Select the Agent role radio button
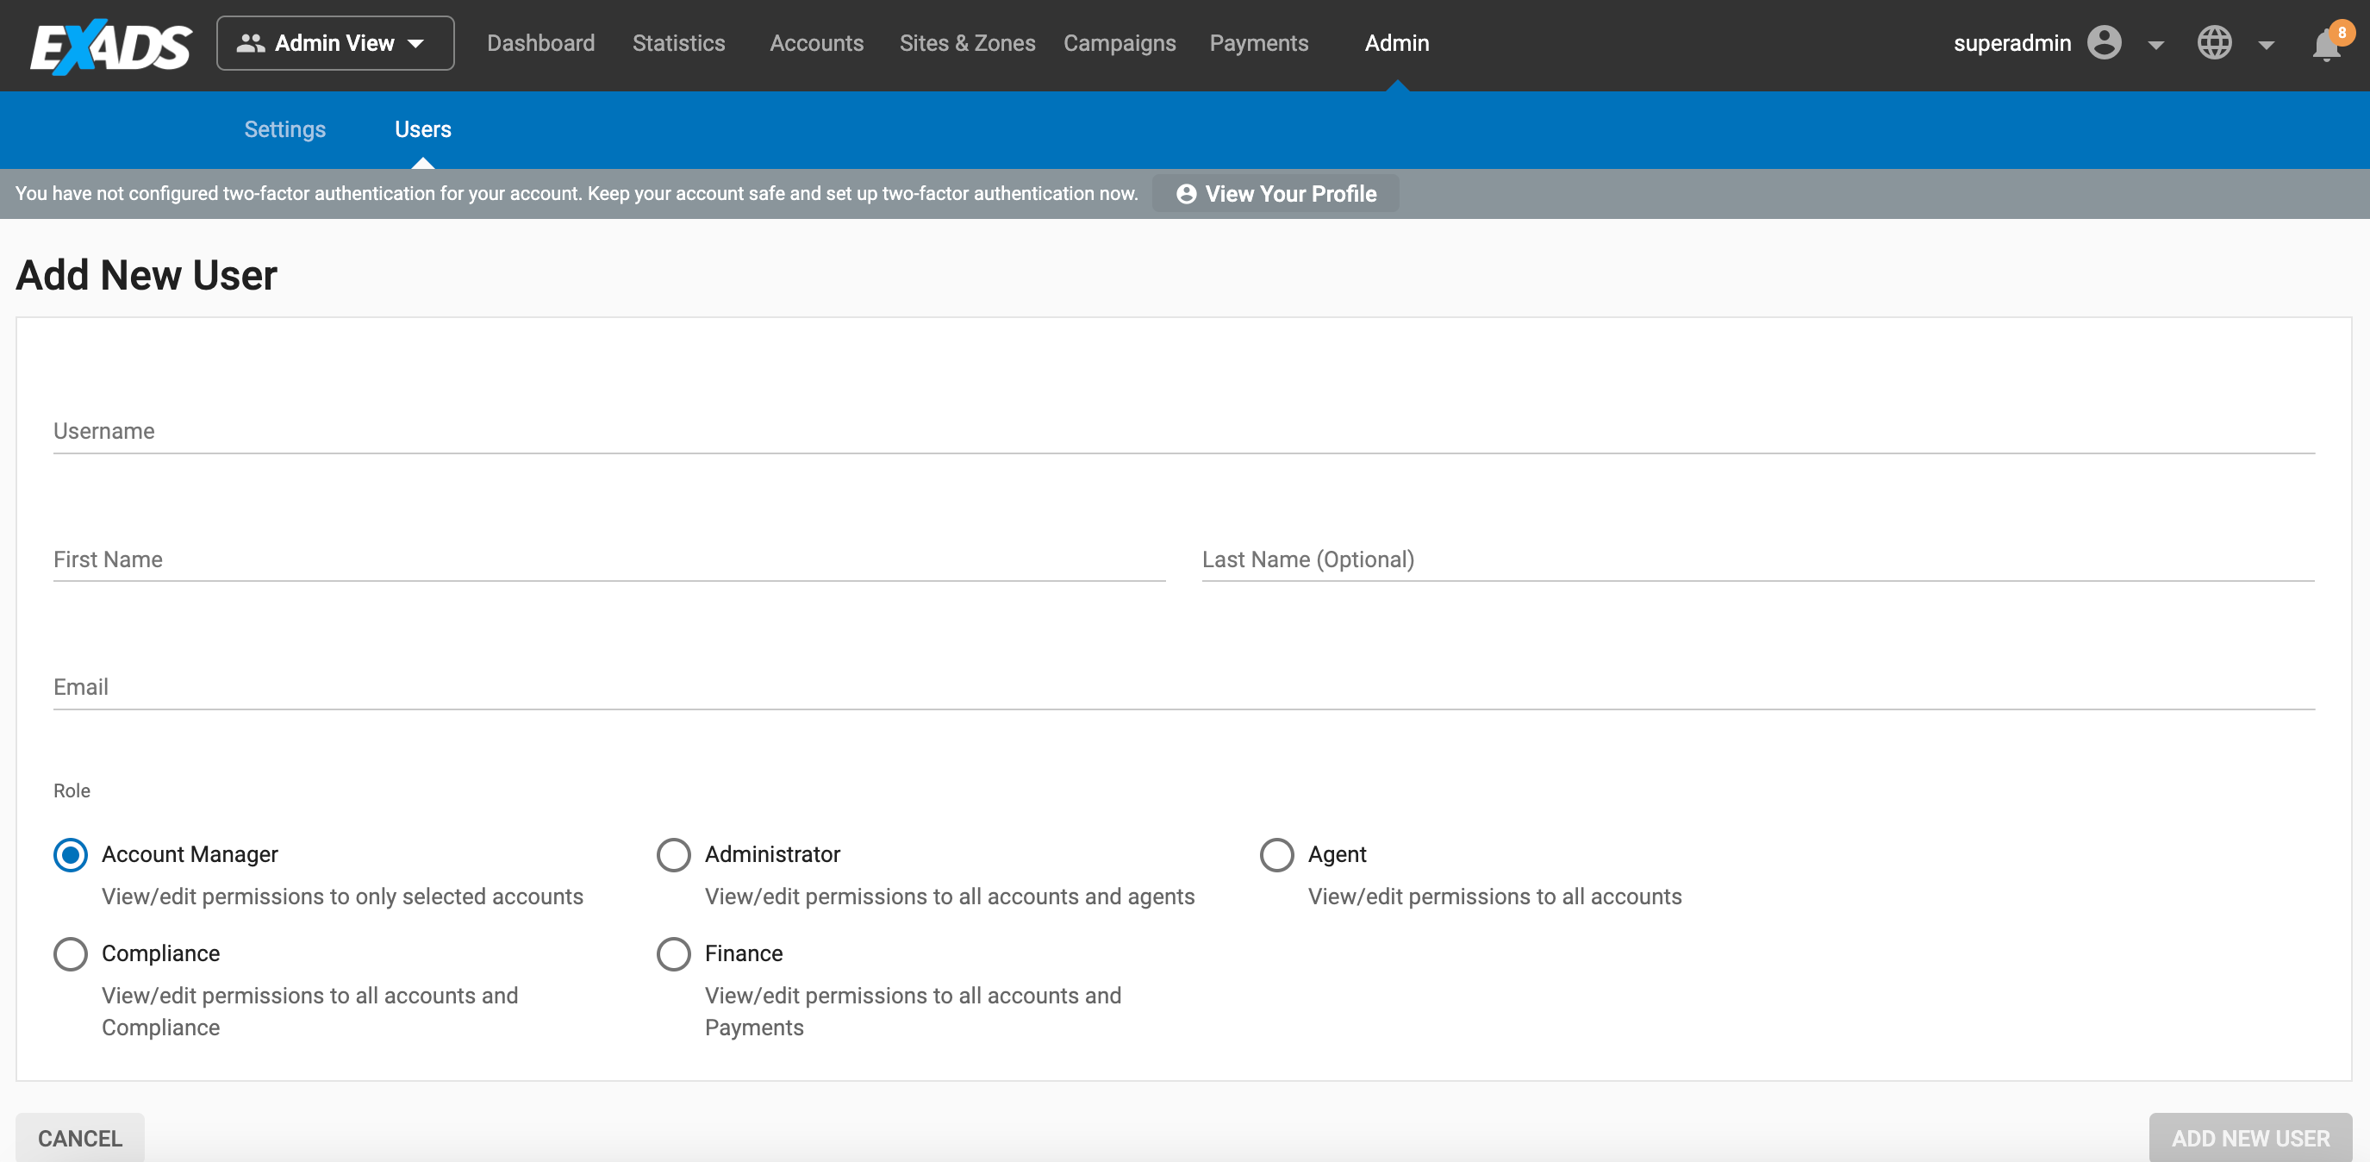Viewport: 2370px width, 1162px height. click(1275, 853)
